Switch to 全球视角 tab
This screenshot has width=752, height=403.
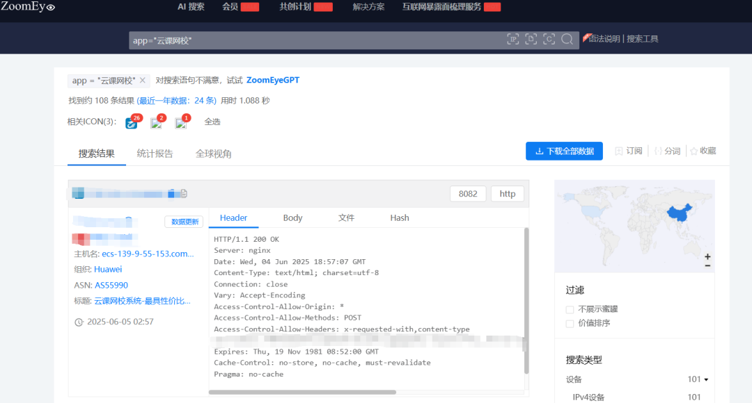click(214, 154)
